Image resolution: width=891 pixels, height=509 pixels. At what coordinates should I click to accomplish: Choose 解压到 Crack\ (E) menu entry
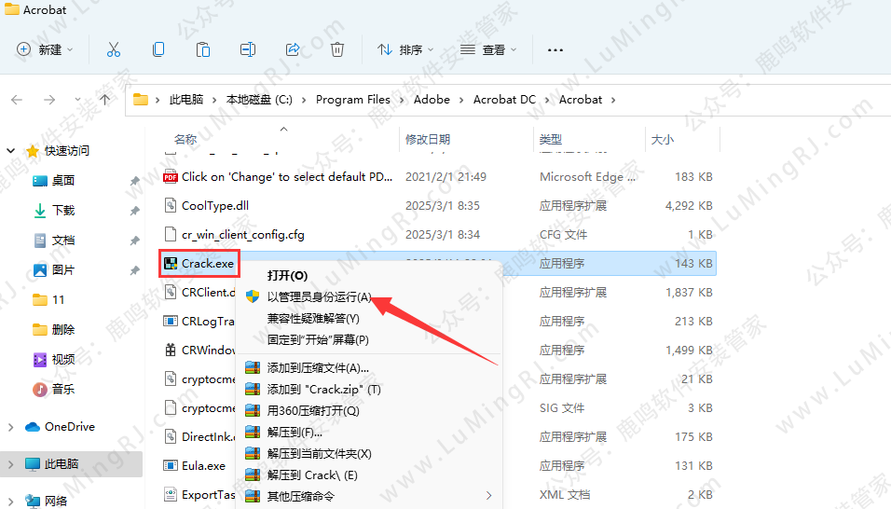coord(312,475)
